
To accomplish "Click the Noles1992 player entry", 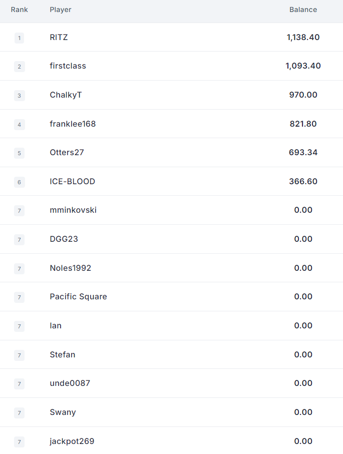I will (71, 268).
